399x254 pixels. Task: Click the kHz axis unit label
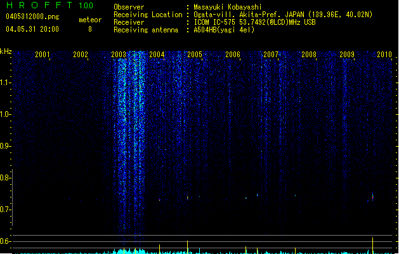(x=6, y=51)
